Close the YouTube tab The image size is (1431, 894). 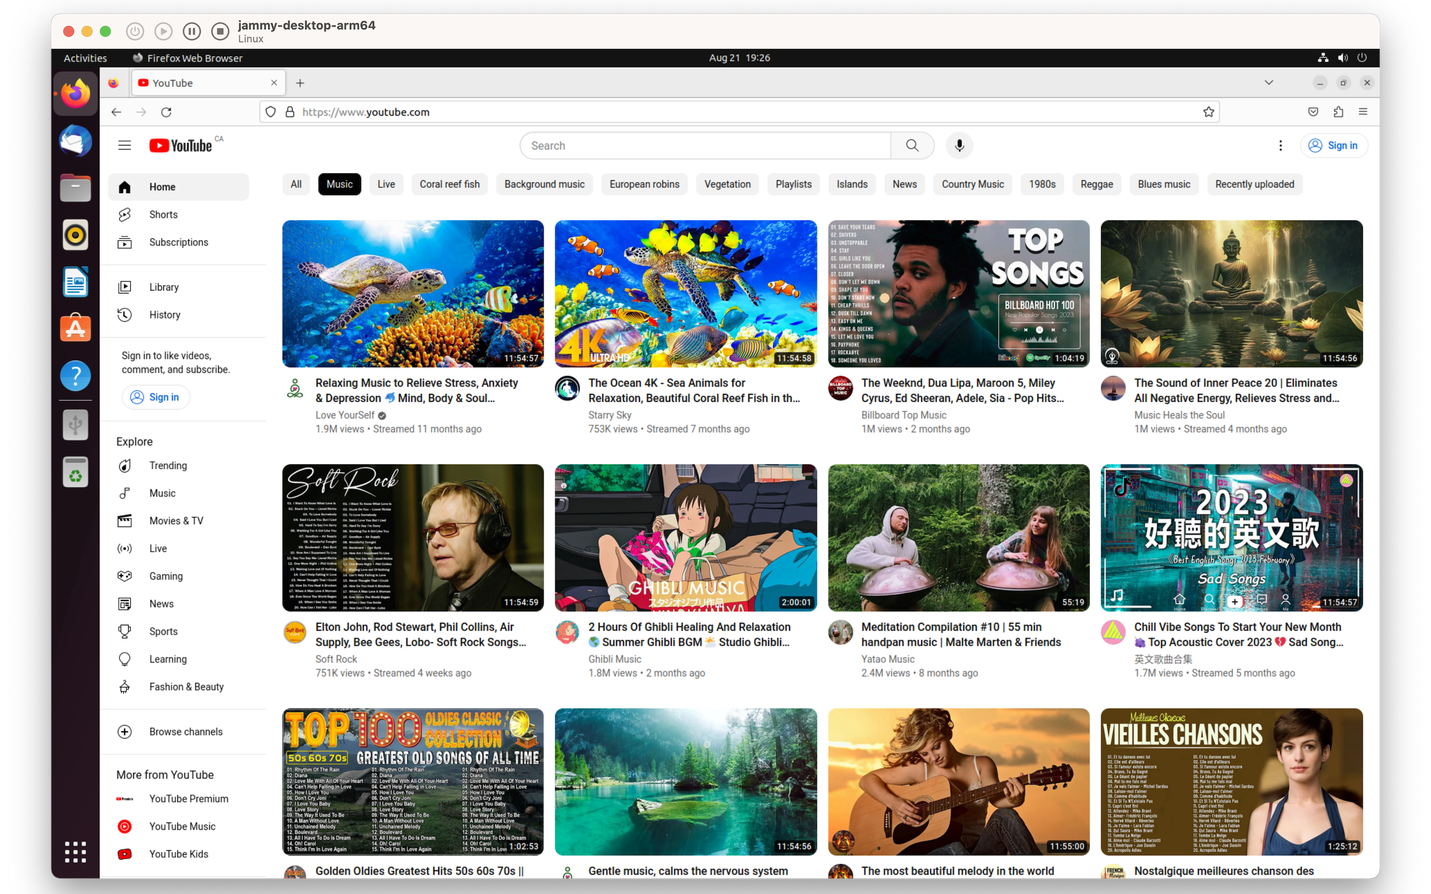(x=274, y=83)
